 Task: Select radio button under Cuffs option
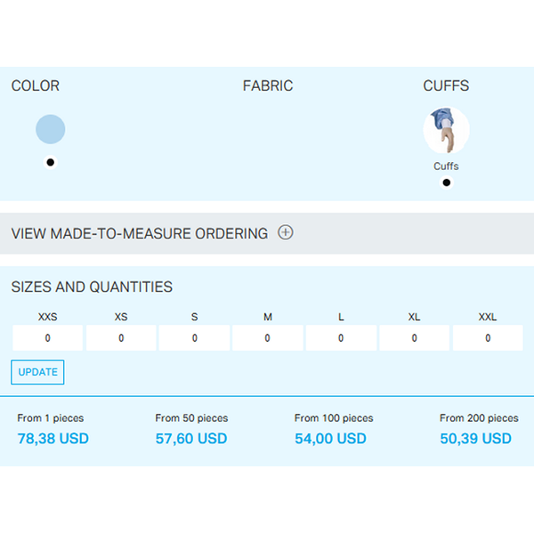[x=447, y=182]
